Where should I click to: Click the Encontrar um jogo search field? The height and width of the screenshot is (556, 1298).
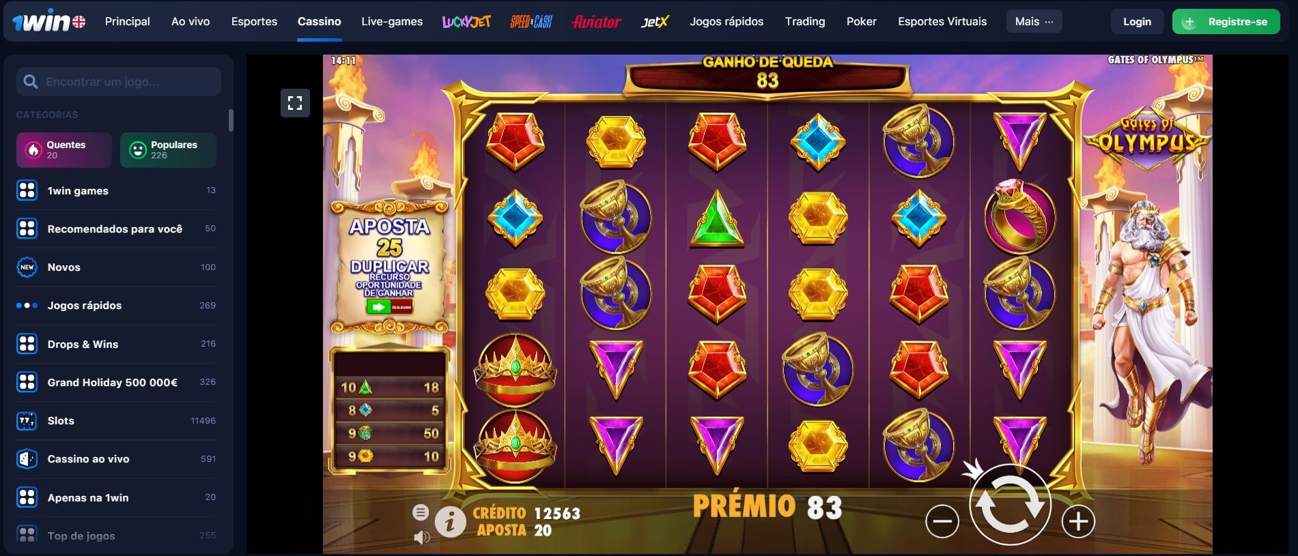coord(119,82)
